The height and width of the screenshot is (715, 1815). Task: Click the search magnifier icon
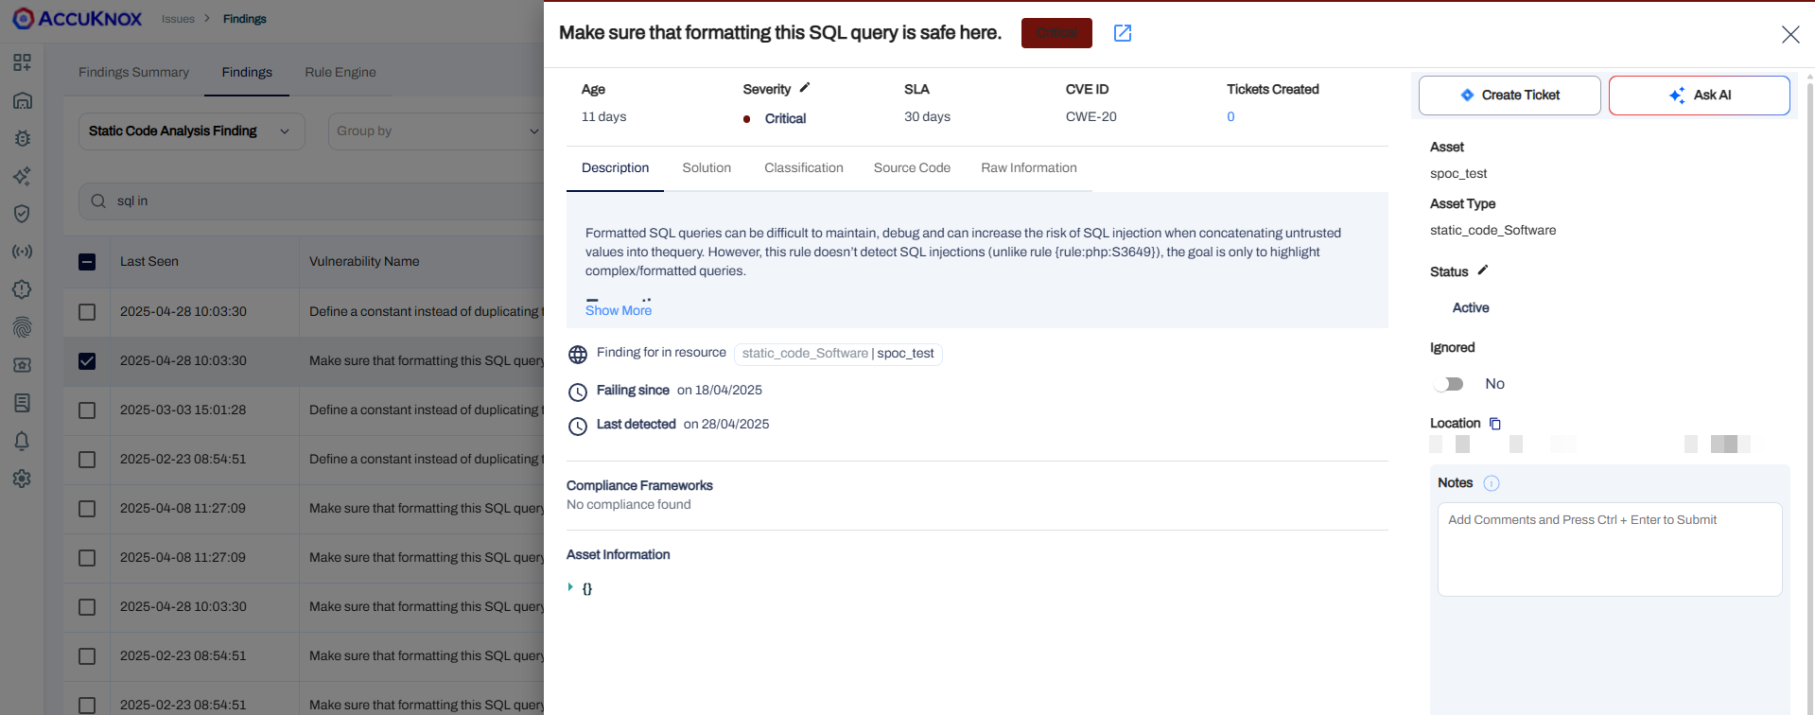98,201
